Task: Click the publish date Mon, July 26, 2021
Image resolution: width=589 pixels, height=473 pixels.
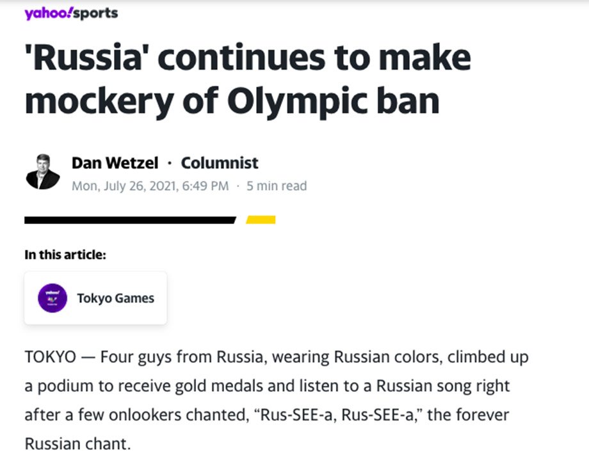Action: pyautogui.click(x=124, y=186)
